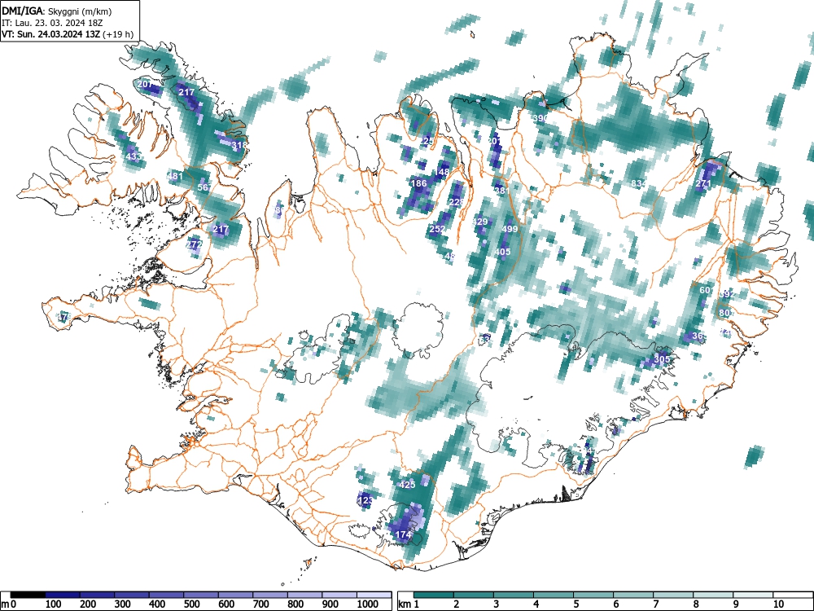Click the '425' visibility value on the map
Image resolution: width=814 pixels, height=611 pixels.
(408, 484)
